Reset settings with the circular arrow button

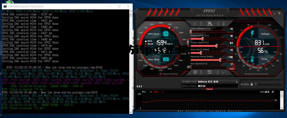coord(210,72)
